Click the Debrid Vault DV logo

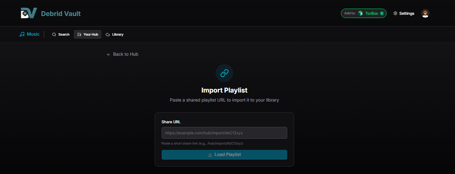29,13
